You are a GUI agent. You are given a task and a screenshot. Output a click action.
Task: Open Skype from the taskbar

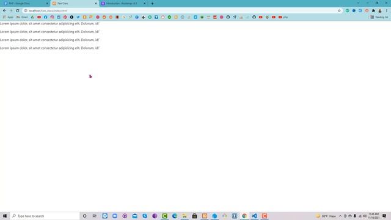pos(145,216)
